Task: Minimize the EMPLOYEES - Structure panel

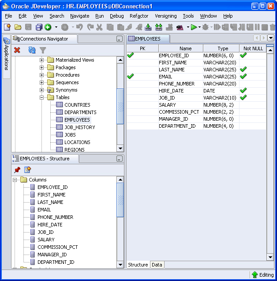Action: point(120,159)
